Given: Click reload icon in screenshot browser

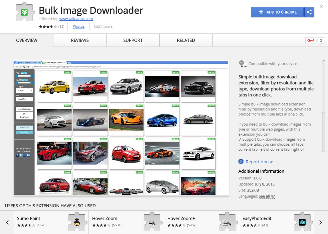Looking at the screenshot, I should pyautogui.click(x=24, y=67).
